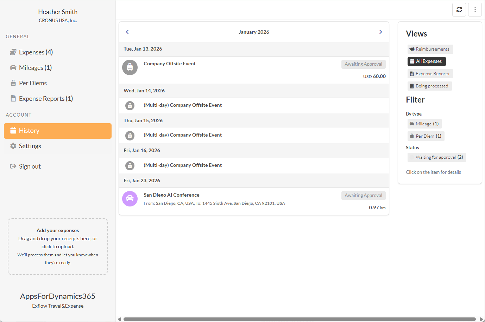Click the refresh icon button
Viewport: 485px width, 322px height.
(459, 10)
